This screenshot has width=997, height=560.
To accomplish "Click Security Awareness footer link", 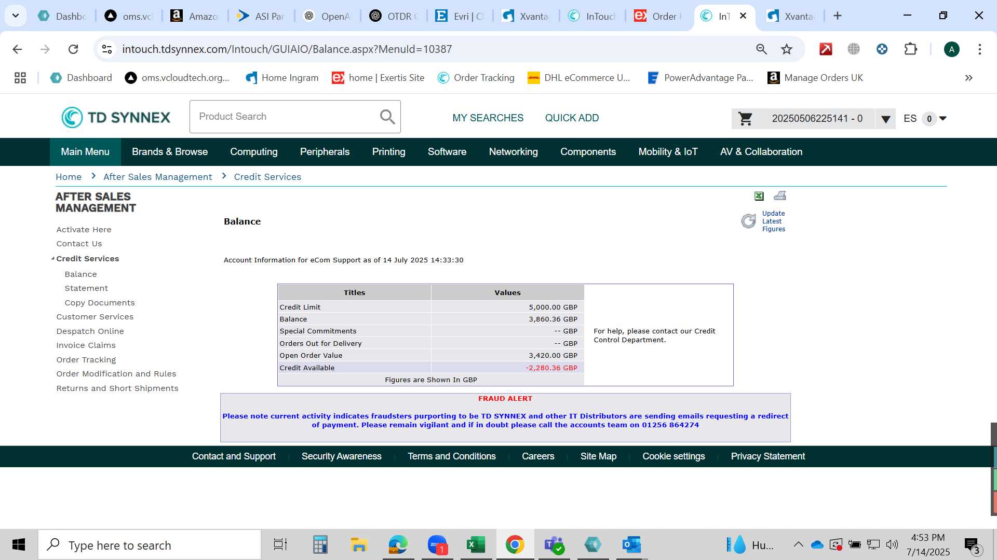I will [x=342, y=456].
